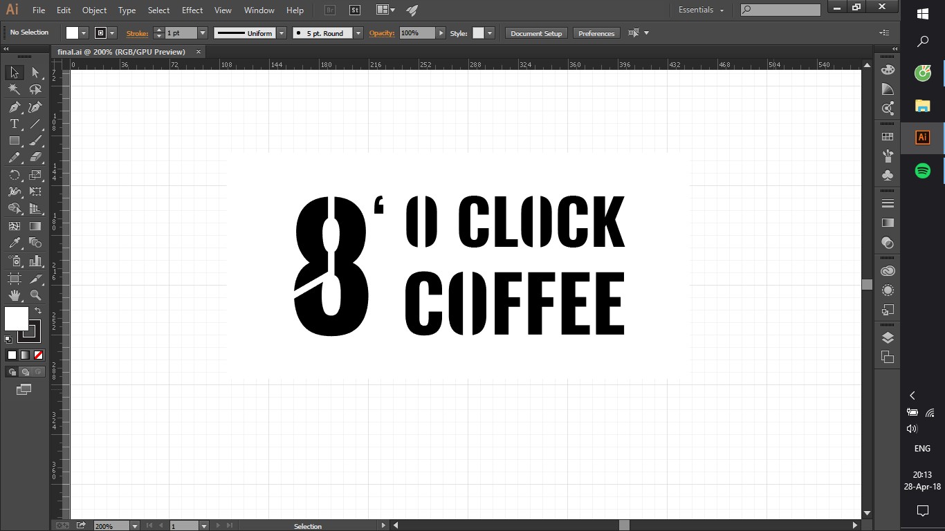Choose the Paintbrush tool
The height and width of the screenshot is (531, 945).
coord(35,140)
